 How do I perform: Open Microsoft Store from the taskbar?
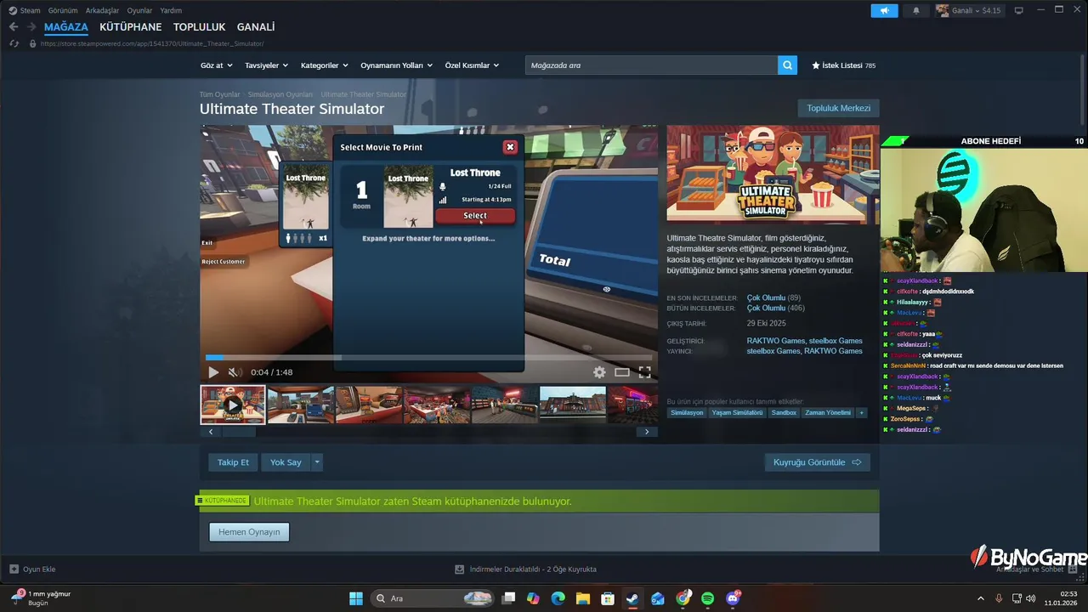(x=608, y=598)
